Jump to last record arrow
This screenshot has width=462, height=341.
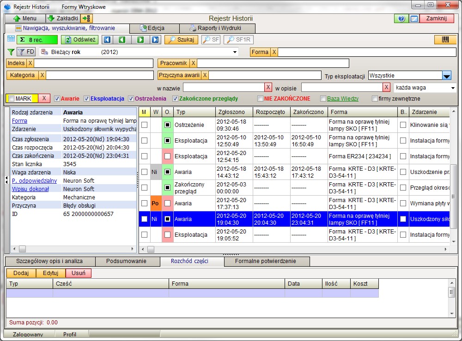point(155,40)
